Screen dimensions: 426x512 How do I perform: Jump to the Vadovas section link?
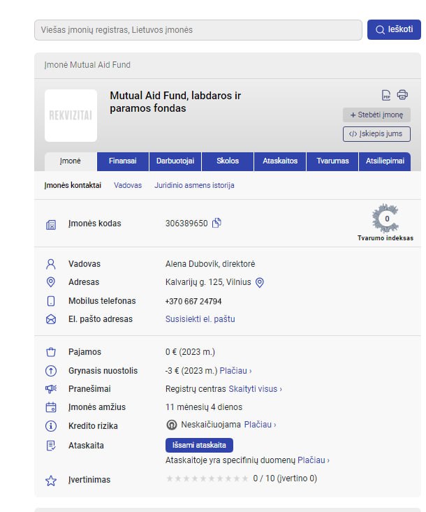(x=128, y=186)
